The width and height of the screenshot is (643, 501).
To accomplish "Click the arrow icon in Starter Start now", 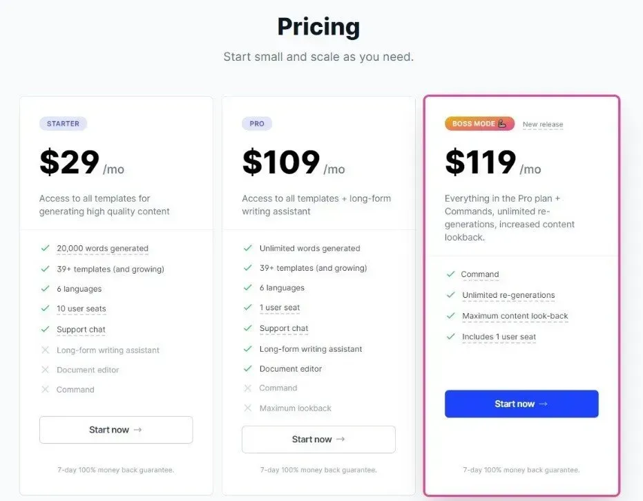I will (138, 430).
